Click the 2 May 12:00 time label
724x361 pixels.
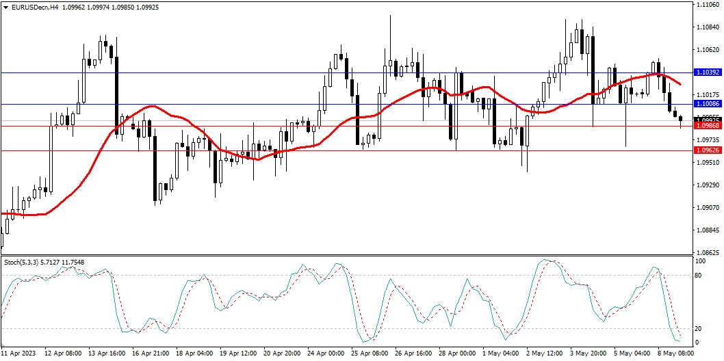pos(545,353)
